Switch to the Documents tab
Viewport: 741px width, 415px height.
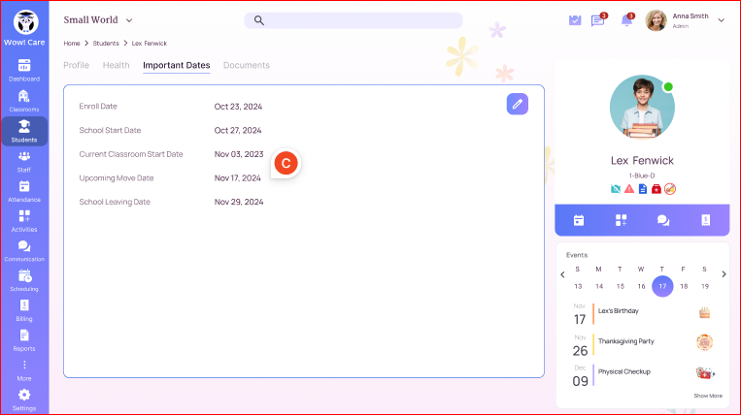pyautogui.click(x=247, y=65)
